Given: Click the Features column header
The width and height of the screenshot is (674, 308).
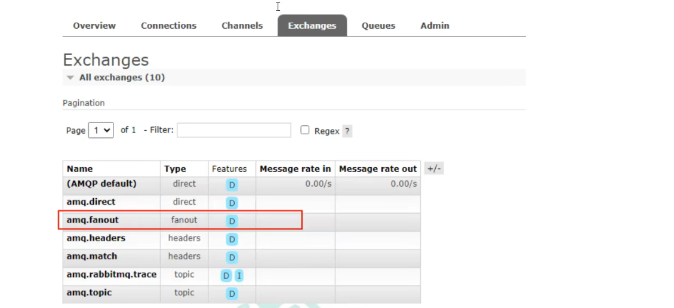Looking at the screenshot, I should pyautogui.click(x=229, y=170).
